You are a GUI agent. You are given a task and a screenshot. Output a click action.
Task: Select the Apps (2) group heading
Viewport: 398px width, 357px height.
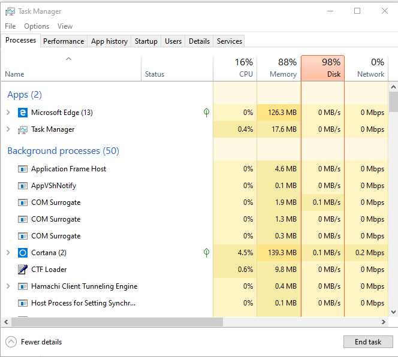tap(25, 95)
